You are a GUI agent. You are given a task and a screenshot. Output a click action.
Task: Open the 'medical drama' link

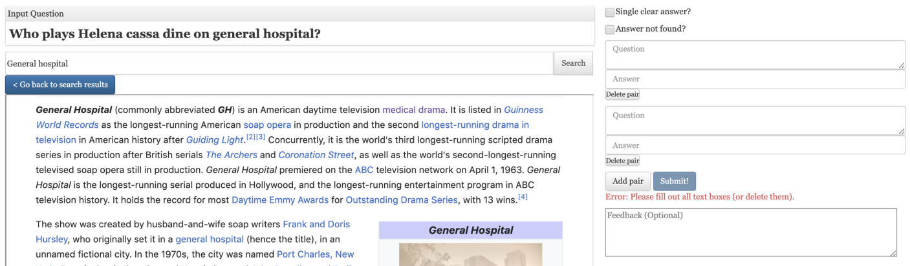(x=414, y=110)
